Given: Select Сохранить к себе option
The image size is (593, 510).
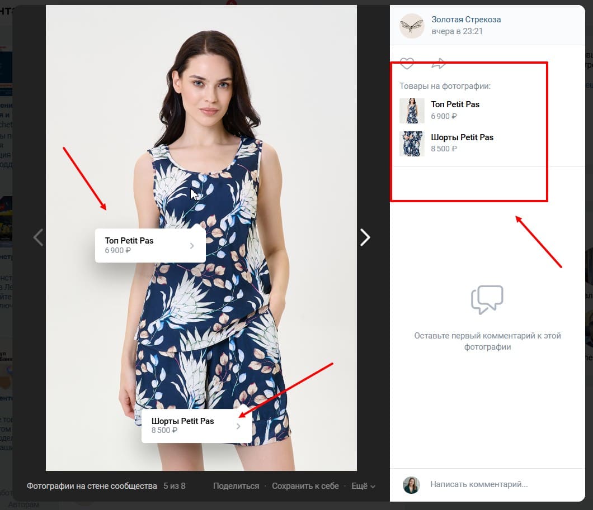Looking at the screenshot, I should [x=305, y=486].
